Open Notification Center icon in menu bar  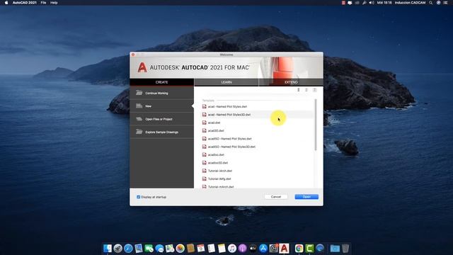[446, 3]
